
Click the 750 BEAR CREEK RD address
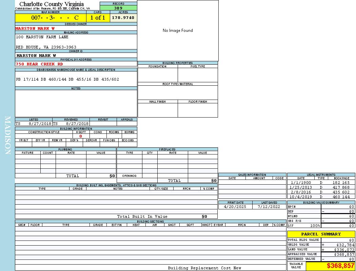pos(39,64)
